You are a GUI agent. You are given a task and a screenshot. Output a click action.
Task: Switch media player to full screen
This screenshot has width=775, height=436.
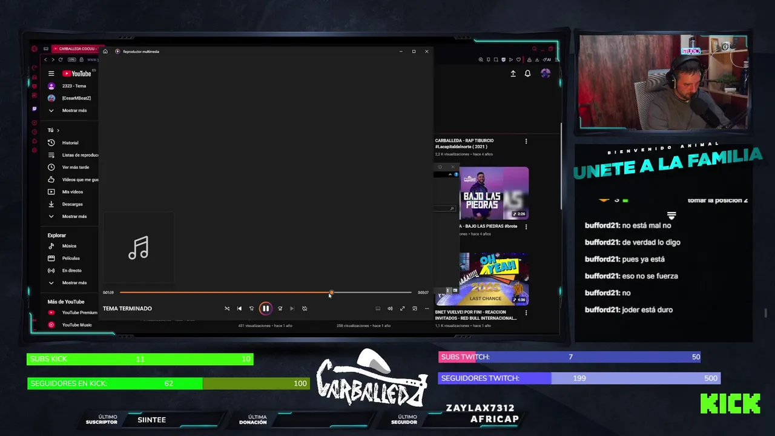click(402, 308)
